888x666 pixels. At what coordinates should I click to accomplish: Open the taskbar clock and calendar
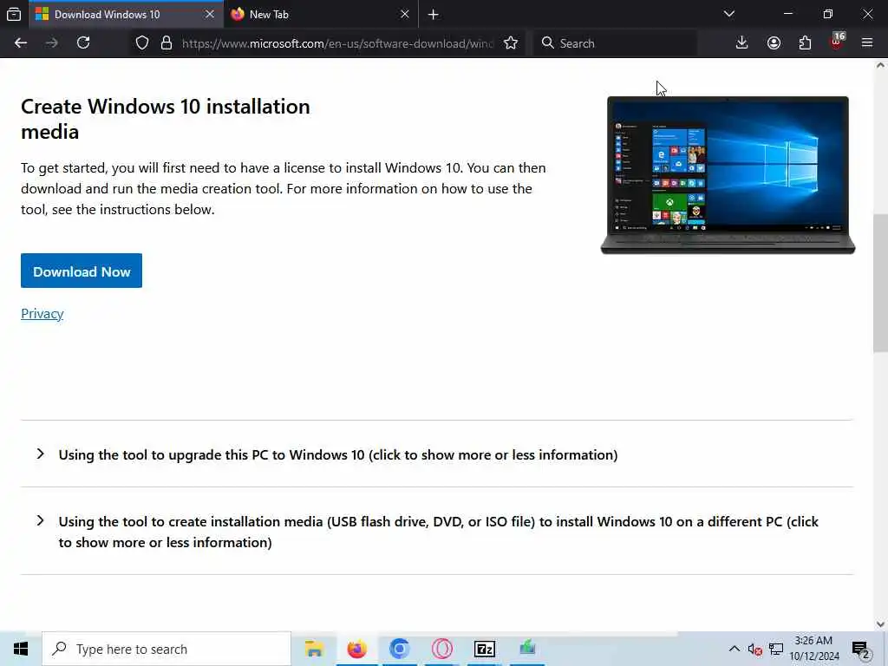[814, 649]
